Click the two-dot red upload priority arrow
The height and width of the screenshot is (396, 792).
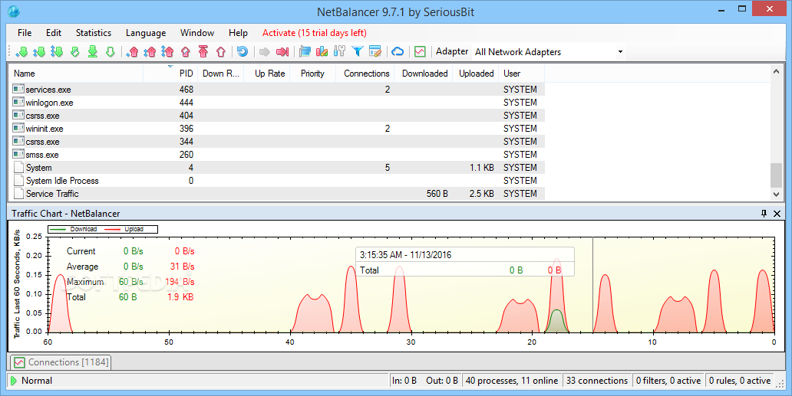point(150,51)
